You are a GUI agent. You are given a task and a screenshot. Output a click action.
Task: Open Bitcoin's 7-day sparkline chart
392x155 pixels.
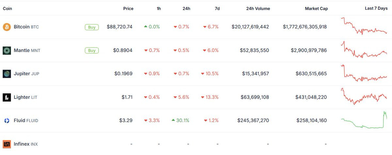tap(364, 26)
